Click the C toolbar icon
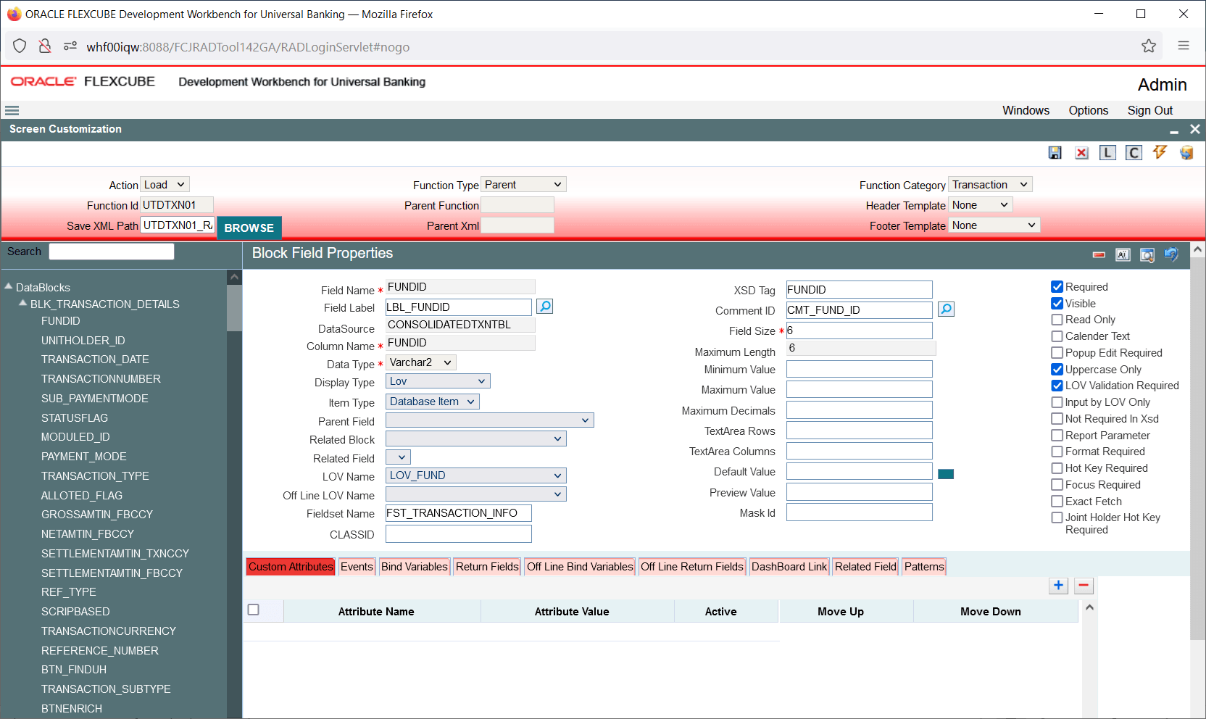The height and width of the screenshot is (719, 1206). (x=1134, y=153)
